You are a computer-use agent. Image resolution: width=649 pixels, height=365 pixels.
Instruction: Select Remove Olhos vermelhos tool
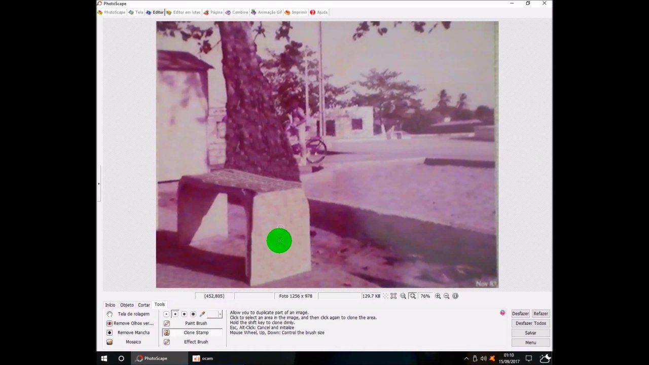(129, 323)
